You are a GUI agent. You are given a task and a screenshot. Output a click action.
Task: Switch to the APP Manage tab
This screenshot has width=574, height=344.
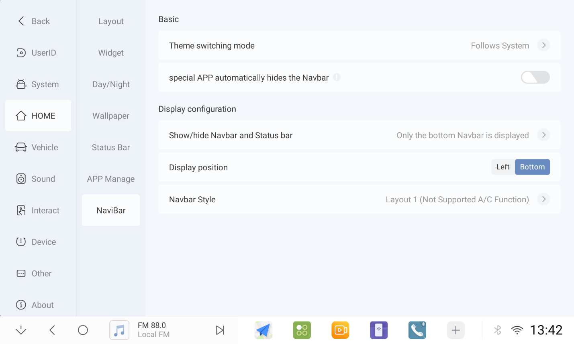[x=111, y=179]
